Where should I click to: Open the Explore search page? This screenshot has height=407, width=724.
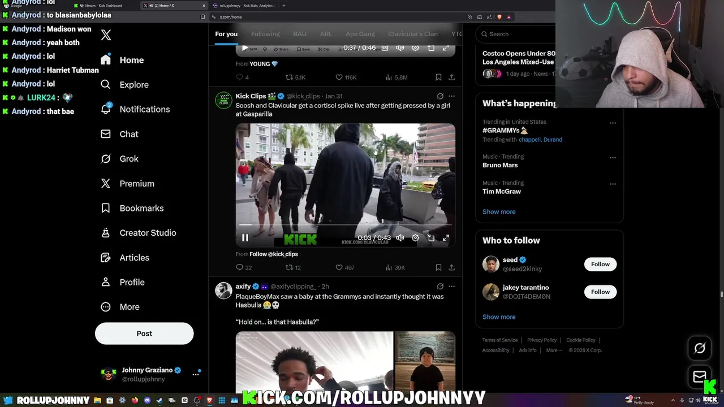[124, 85]
